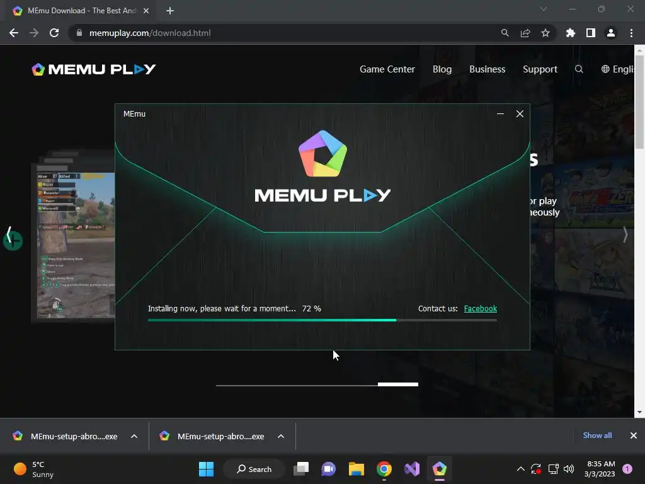Open tab search chevron

pyautogui.click(x=544, y=9)
